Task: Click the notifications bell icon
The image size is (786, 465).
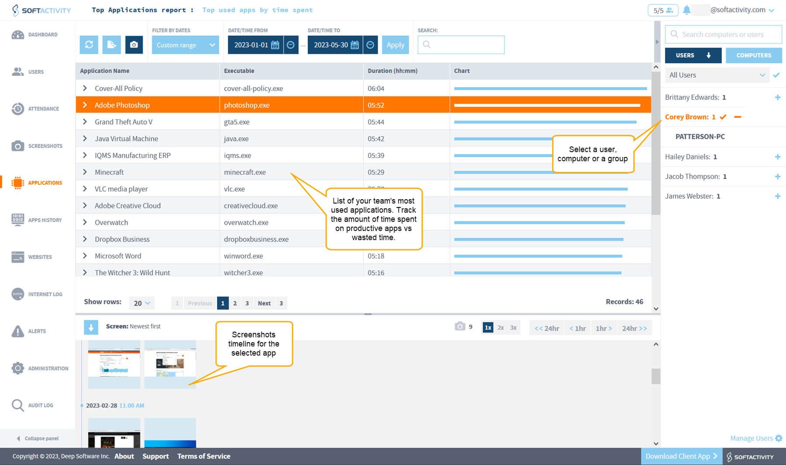Action: (687, 10)
